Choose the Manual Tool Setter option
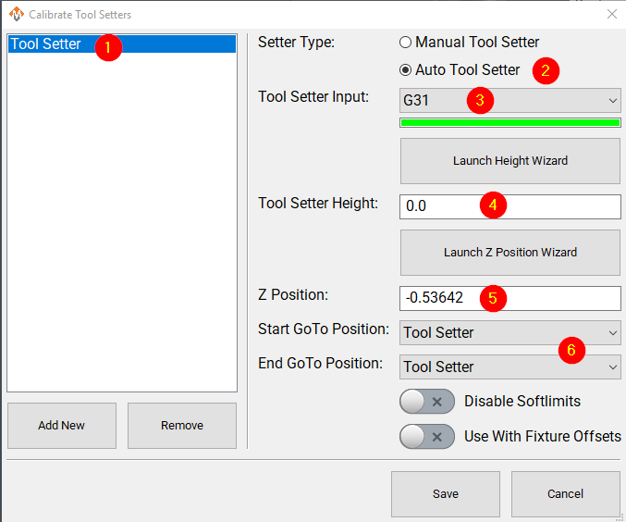Image resolution: width=626 pixels, height=522 pixels. (x=405, y=43)
